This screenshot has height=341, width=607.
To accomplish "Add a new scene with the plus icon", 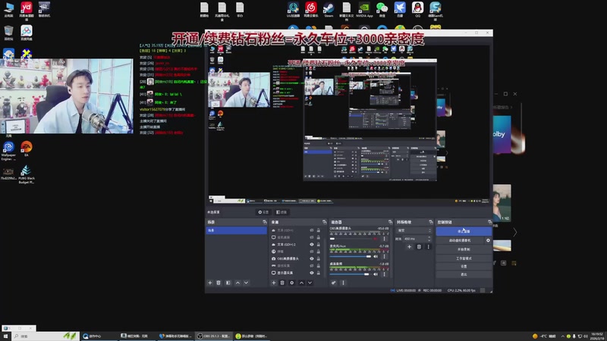I will pos(210,283).
